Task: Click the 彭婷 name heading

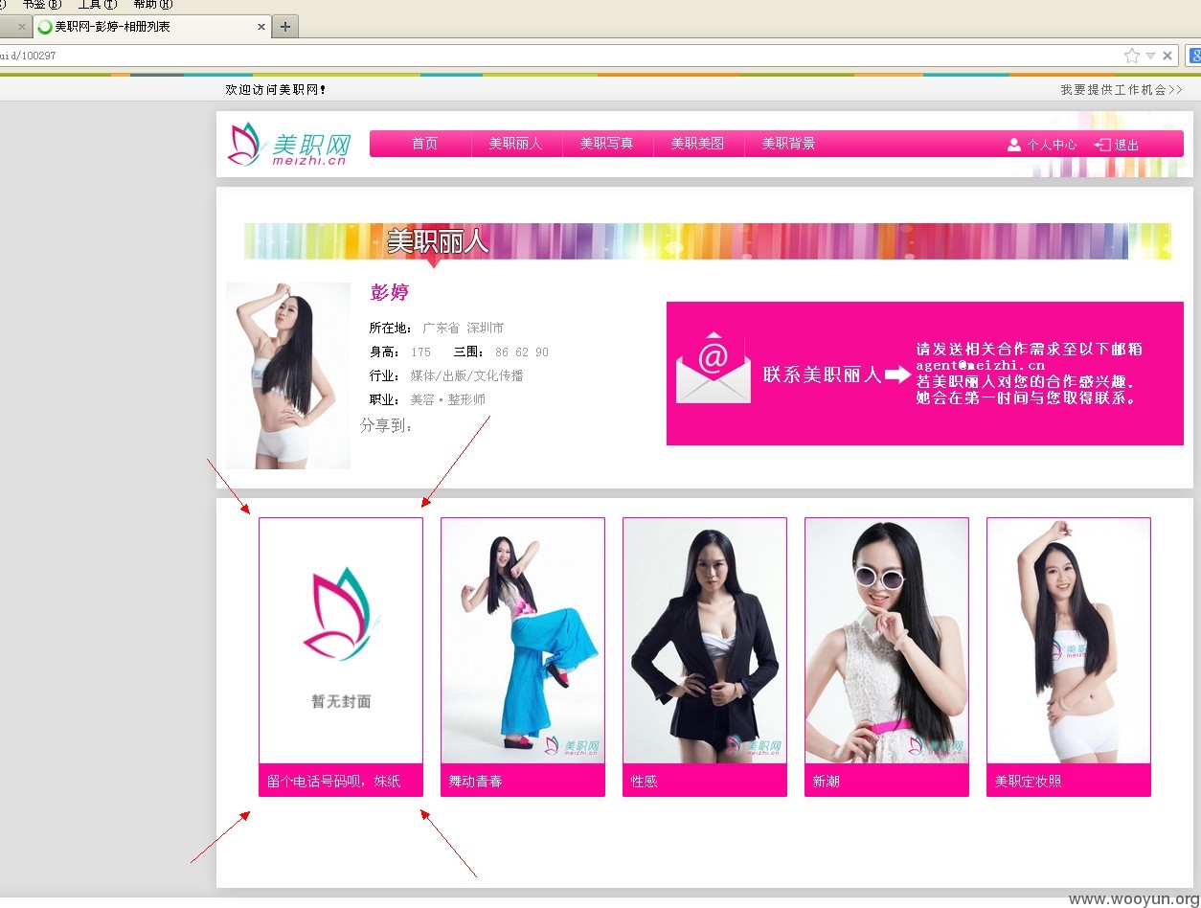Action: (x=390, y=292)
